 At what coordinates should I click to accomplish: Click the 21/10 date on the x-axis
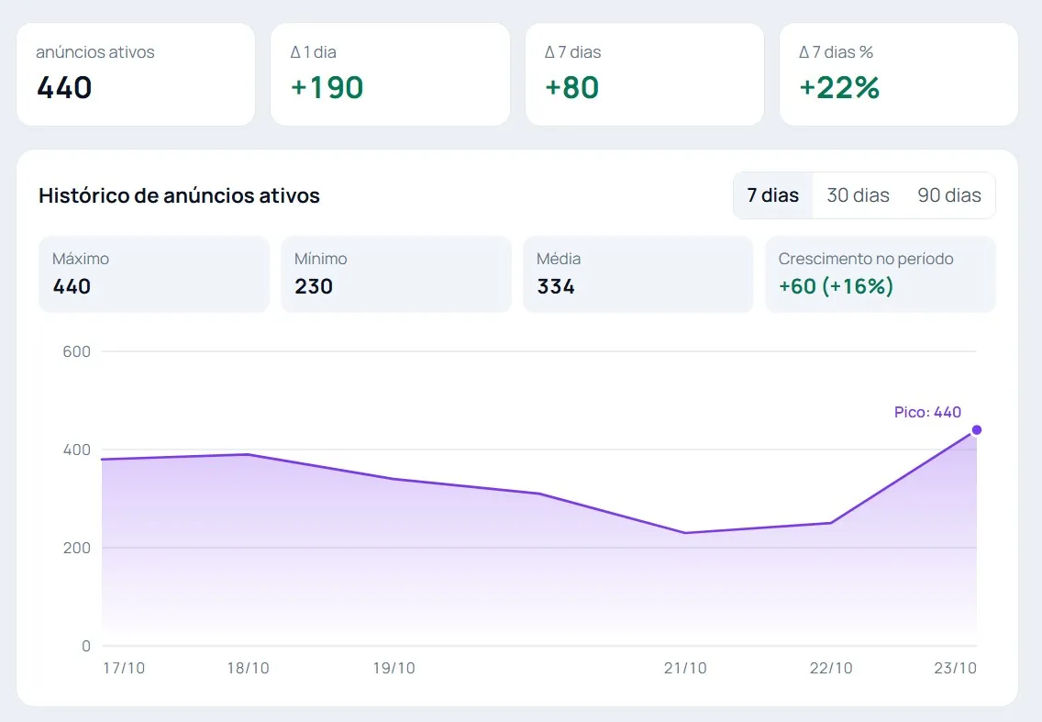[x=685, y=668]
